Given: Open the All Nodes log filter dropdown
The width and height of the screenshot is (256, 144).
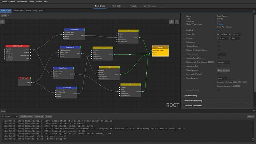Looking at the screenshot, I should click(x=10, y=116).
